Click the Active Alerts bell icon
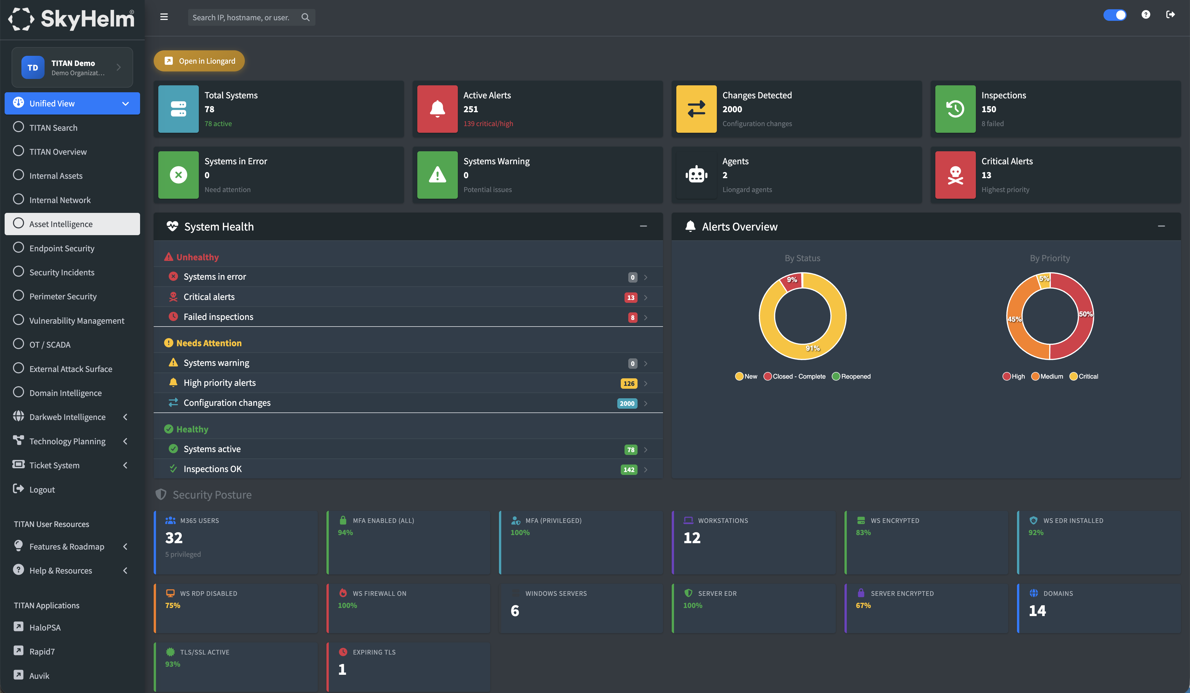This screenshot has width=1190, height=693. (x=437, y=109)
